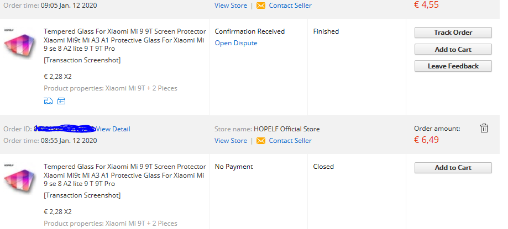Click envelope icon next to top Contact Seller
Viewport: 508px width, 229px height.
coord(261,6)
